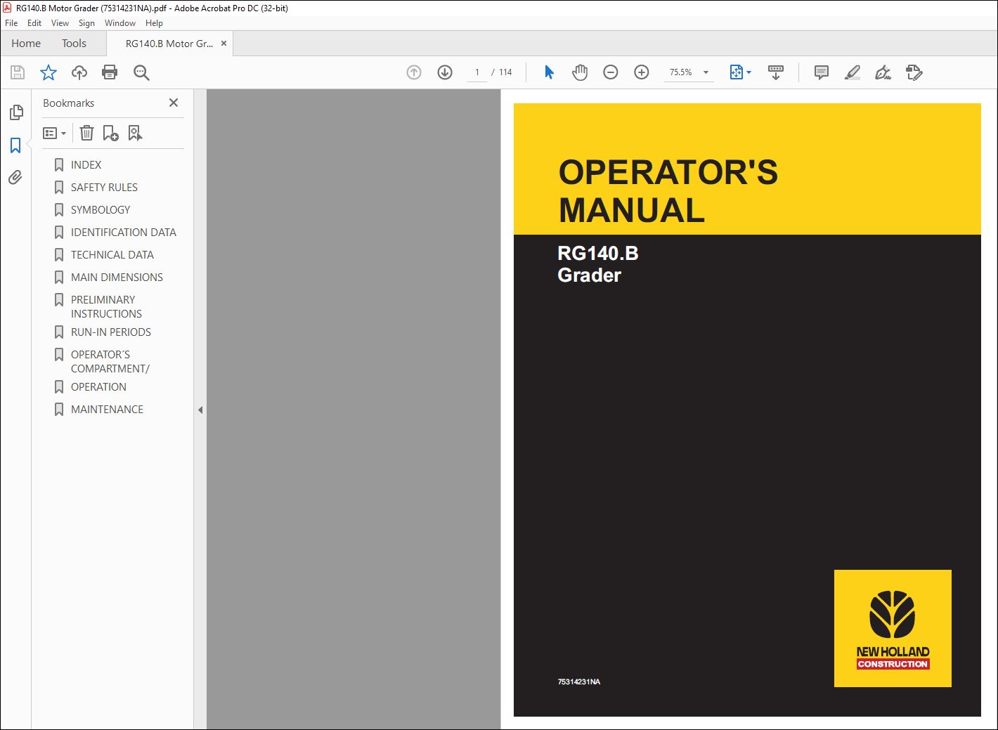The width and height of the screenshot is (998, 730).
Task: Add a new bookmark
Action: point(111,133)
